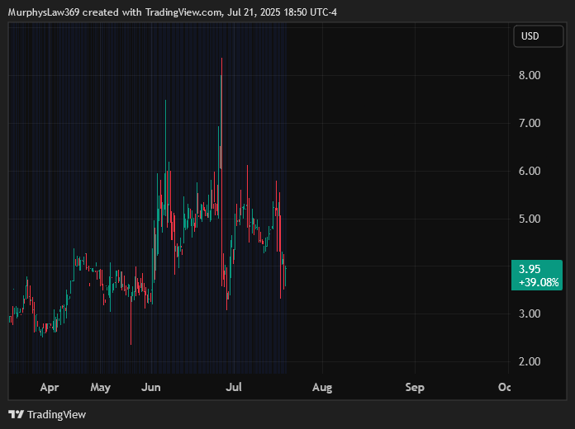Select the 2.00 price axis label
Image resolution: width=575 pixels, height=429 pixels.
(x=530, y=361)
